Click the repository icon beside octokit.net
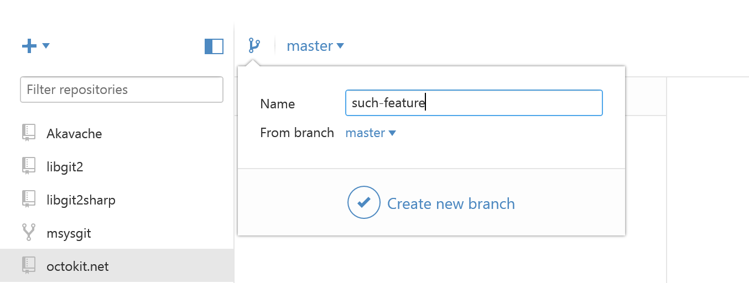 tap(28, 265)
